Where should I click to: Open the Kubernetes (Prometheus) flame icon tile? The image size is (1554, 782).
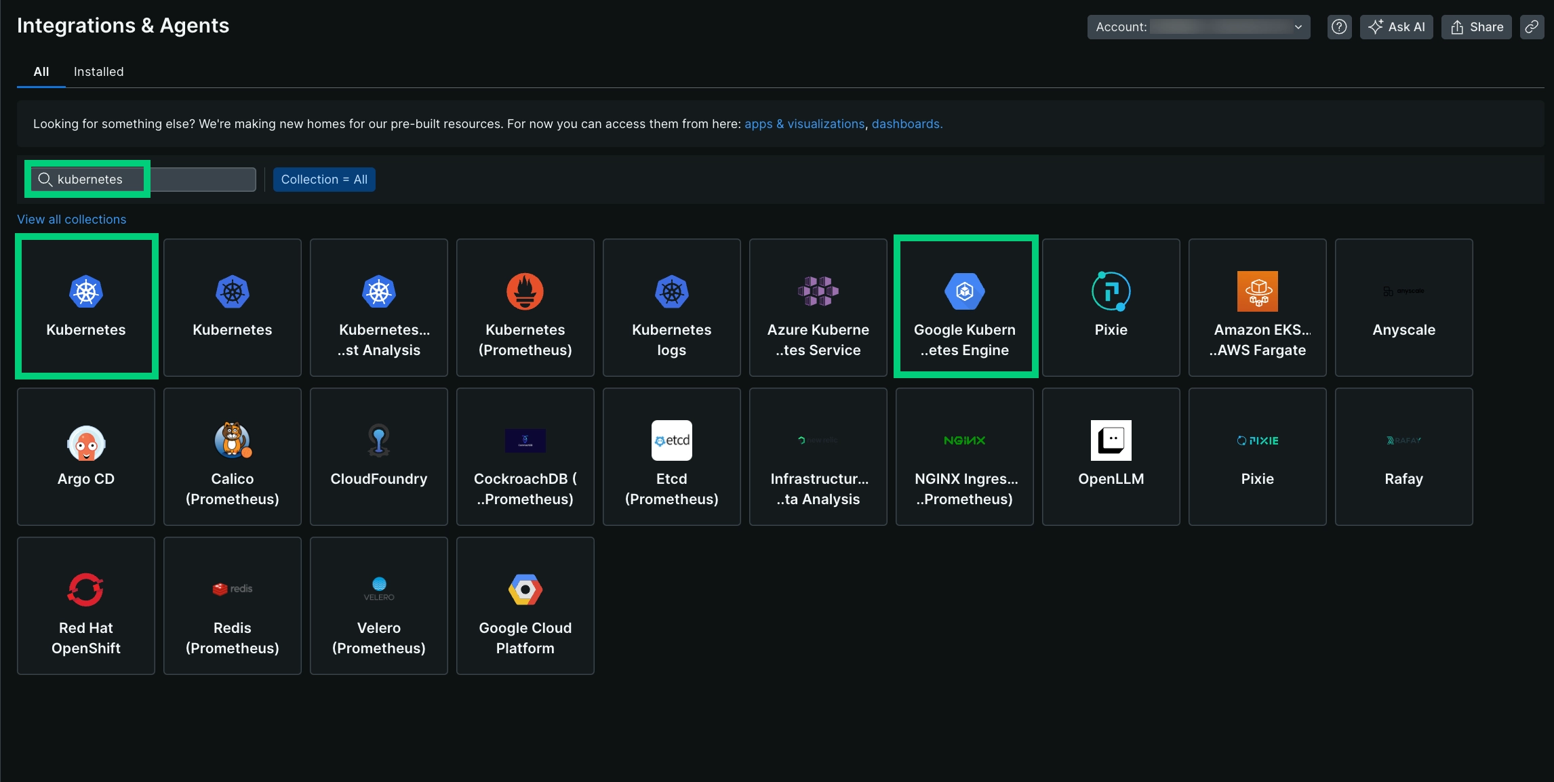(x=525, y=291)
